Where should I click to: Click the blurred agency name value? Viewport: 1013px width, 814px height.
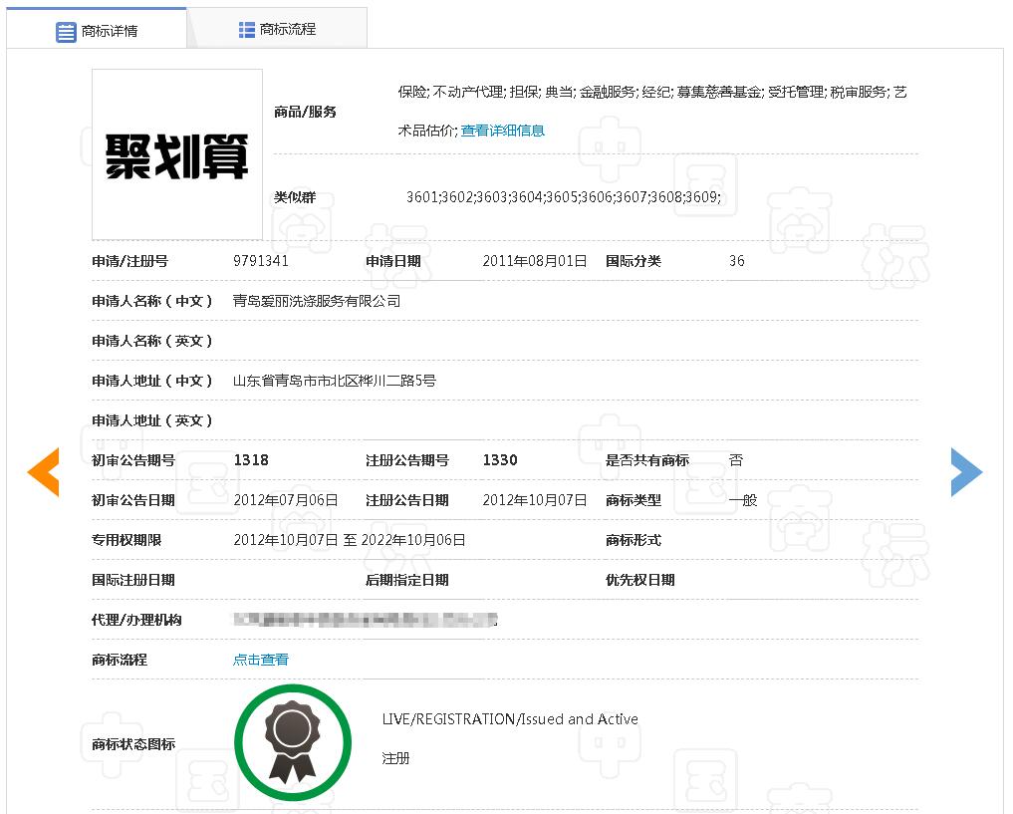[x=366, y=620]
